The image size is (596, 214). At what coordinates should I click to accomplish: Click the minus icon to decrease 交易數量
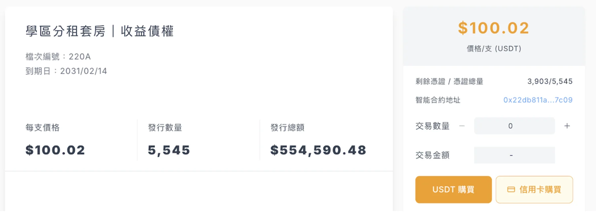(462, 126)
